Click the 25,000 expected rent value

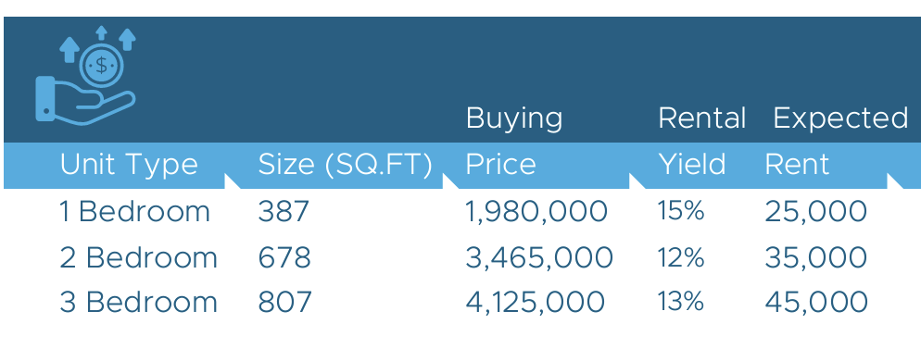[x=816, y=212]
